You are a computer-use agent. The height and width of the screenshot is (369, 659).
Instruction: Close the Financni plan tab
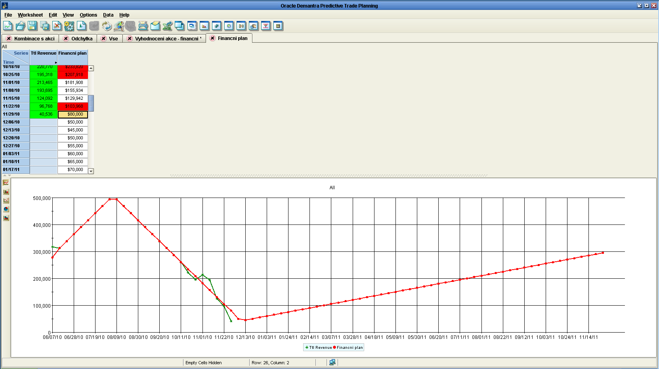point(212,38)
